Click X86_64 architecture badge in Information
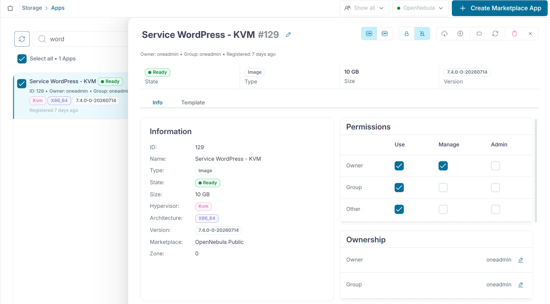The width and height of the screenshot is (550, 304). point(207,218)
